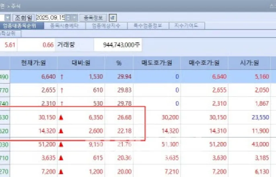
Task: Click the small icon button beside 종목정보
Action: click(x=113, y=18)
